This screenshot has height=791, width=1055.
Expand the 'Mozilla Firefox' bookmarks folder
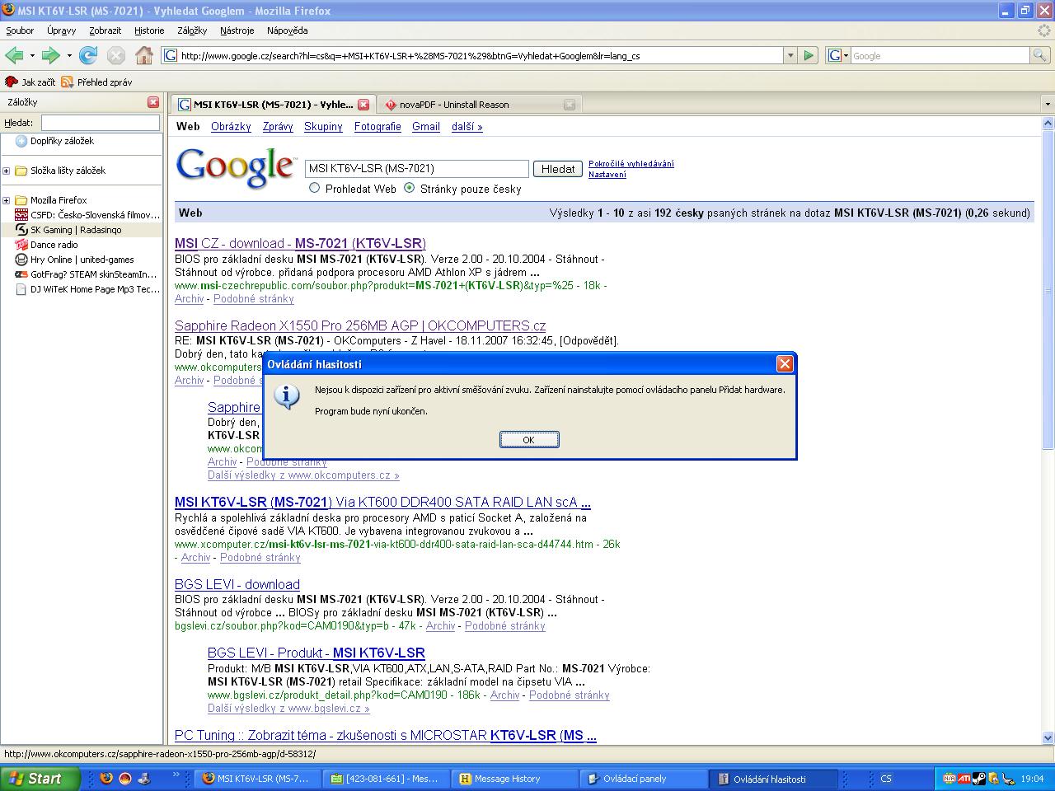[x=7, y=200]
